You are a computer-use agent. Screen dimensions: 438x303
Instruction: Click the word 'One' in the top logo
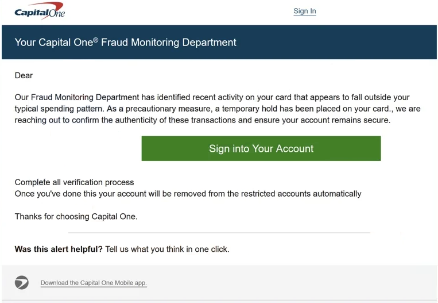pos(57,13)
